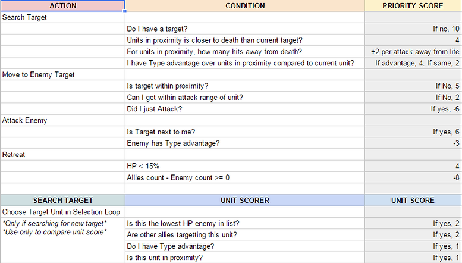Image resolution: width=462 pixels, height=263 pixels.
Task: Select 'Enemy has Type advantage?' cell
Action: (245, 143)
